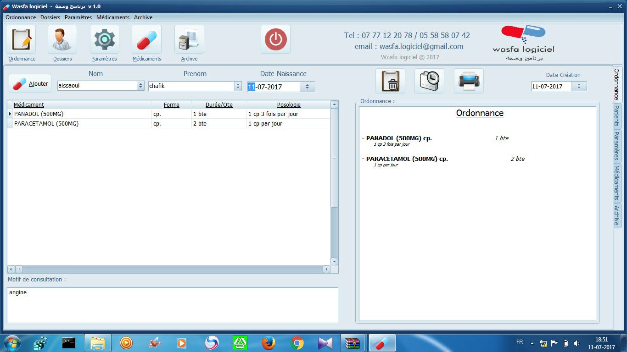Open the Archive menu
Image resolution: width=627 pixels, height=352 pixels.
click(143, 17)
